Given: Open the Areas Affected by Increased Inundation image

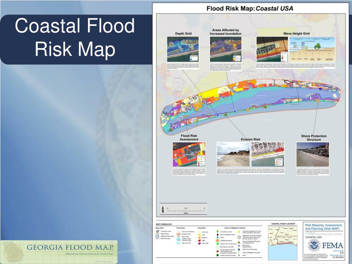Looking at the screenshot, I should pos(225,49).
